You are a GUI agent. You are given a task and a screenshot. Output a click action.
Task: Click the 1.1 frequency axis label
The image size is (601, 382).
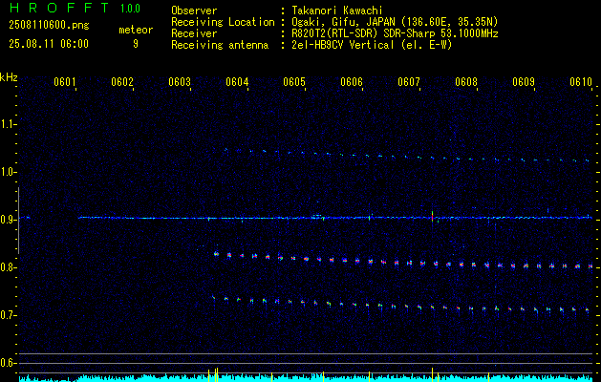coord(8,124)
